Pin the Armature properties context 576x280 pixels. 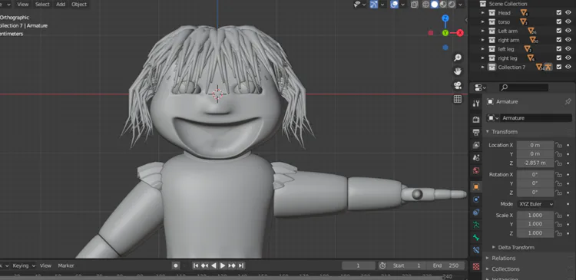pyautogui.click(x=568, y=102)
